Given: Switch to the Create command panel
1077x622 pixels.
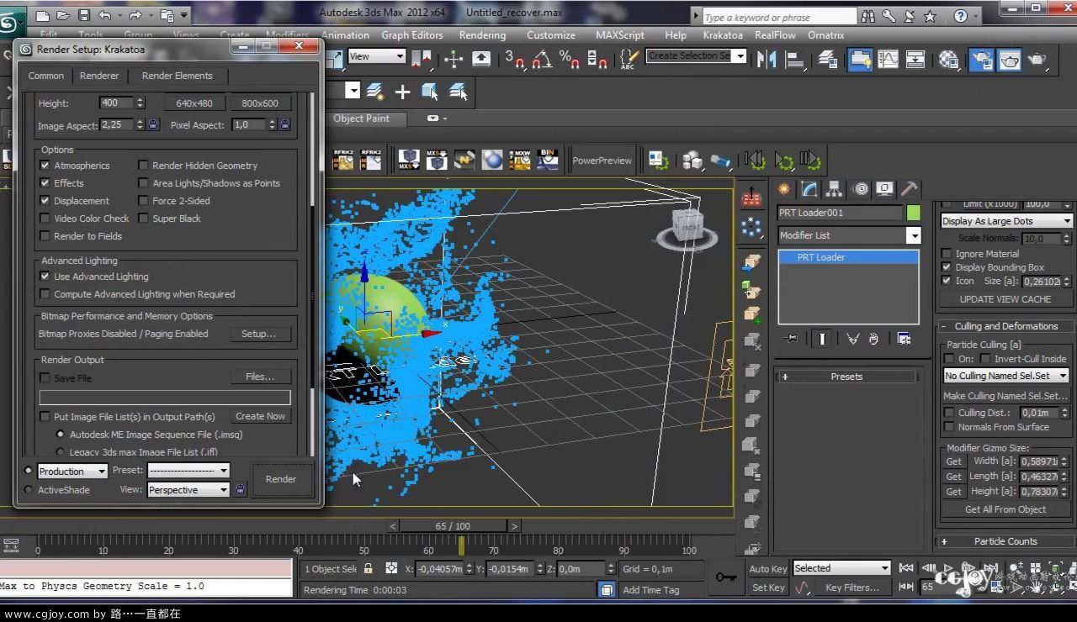Looking at the screenshot, I should pos(784,188).
